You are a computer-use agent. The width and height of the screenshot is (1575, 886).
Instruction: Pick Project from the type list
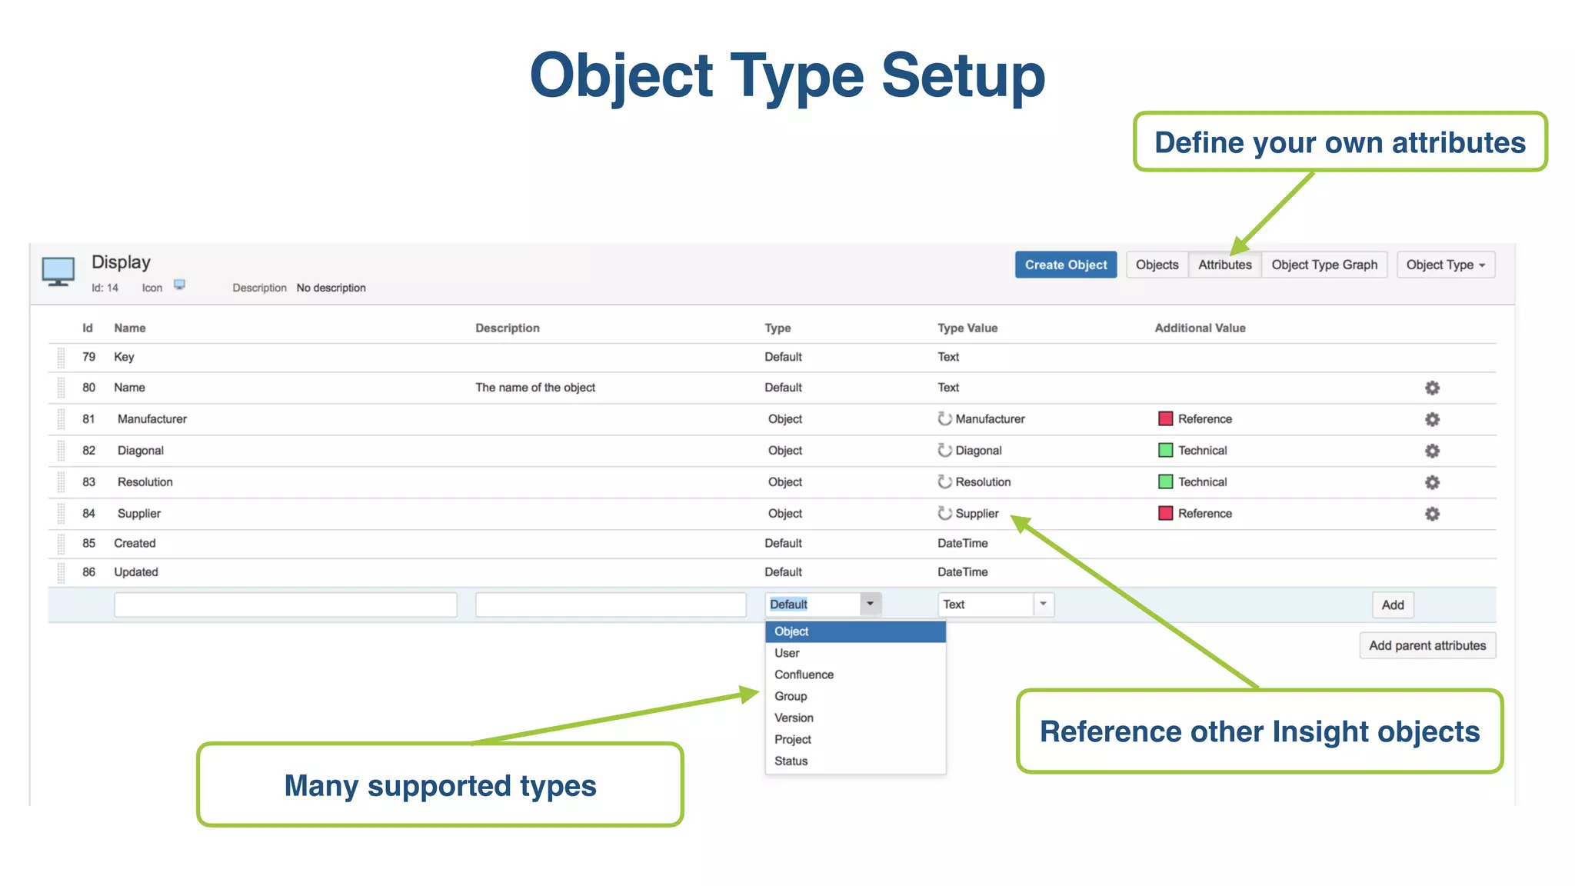tap(855, 739)
